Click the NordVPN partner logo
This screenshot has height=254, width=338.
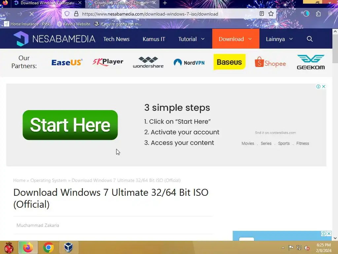pos(189,62)
